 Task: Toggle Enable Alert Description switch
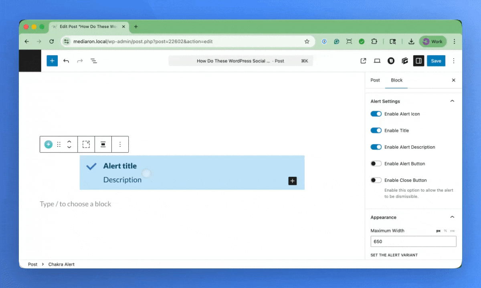376,147
